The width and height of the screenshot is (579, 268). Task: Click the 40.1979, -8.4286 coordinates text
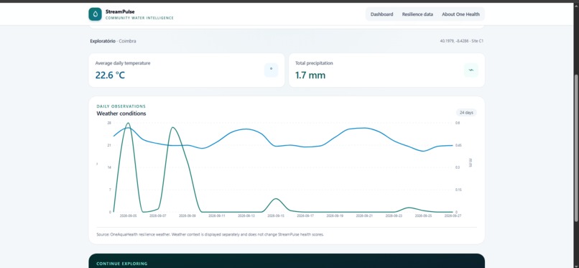(461, 41)
